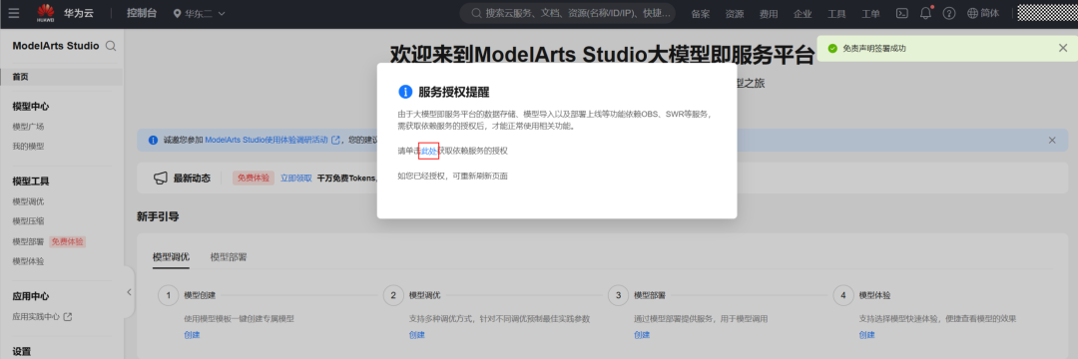The height and width of the screenshot is (359, 1078).
Task: Open the notification bell icon
Action: (x=925, y=13)
